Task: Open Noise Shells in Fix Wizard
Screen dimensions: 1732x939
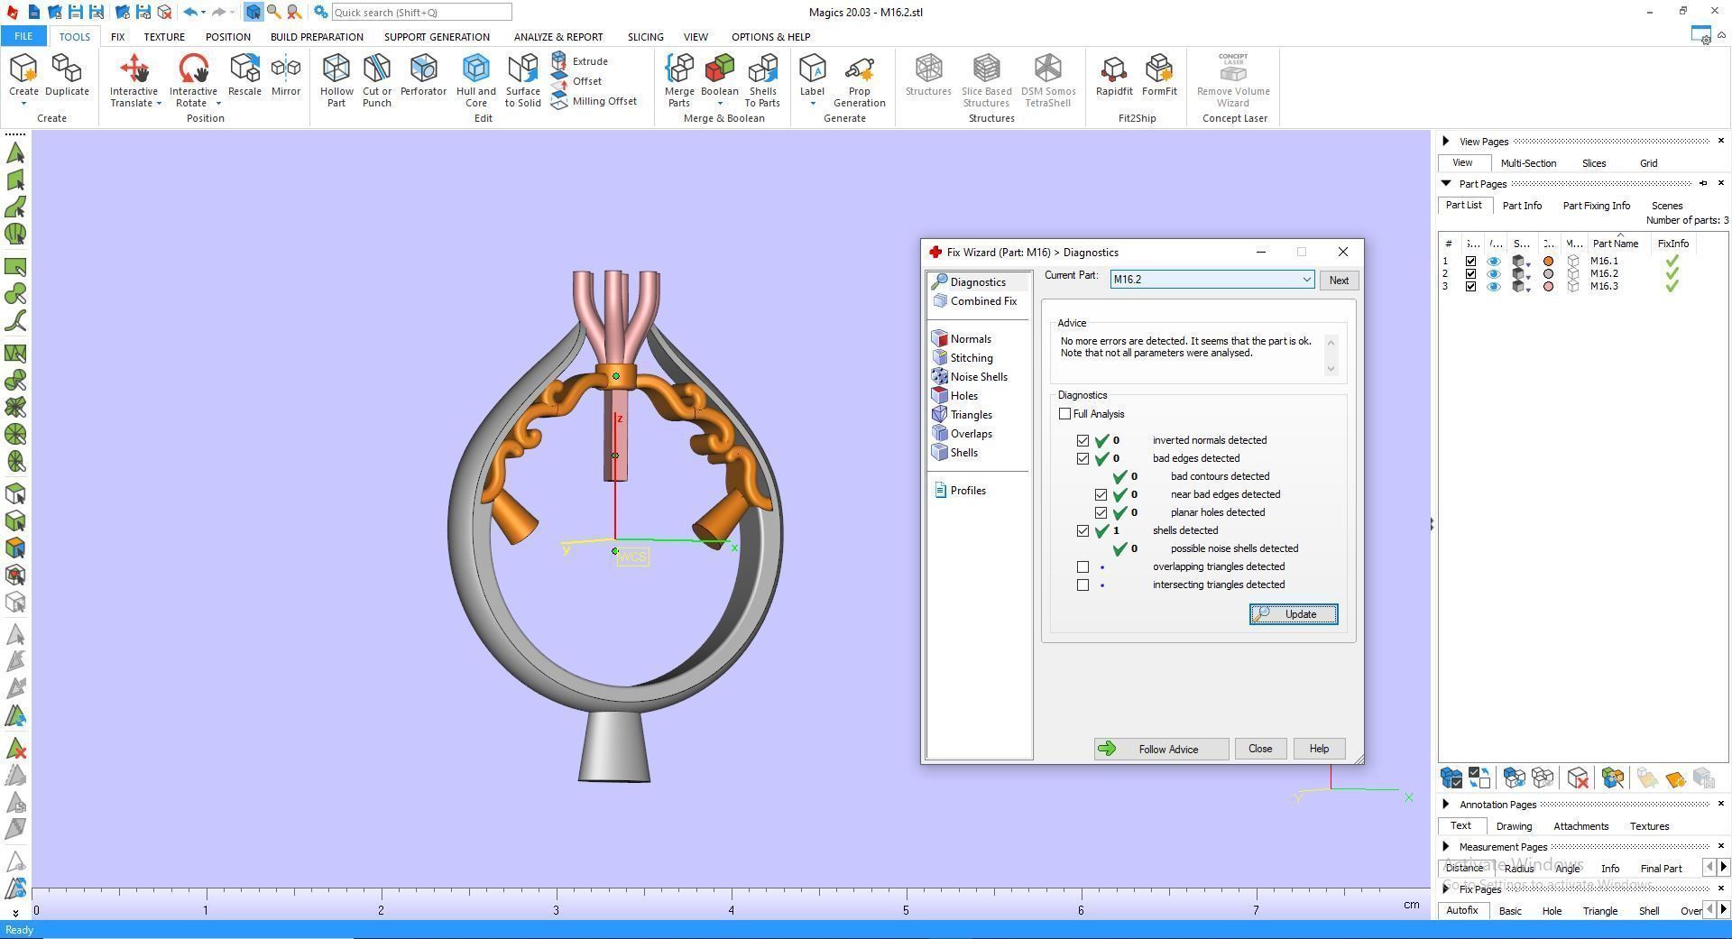Action: coord(979,377)
